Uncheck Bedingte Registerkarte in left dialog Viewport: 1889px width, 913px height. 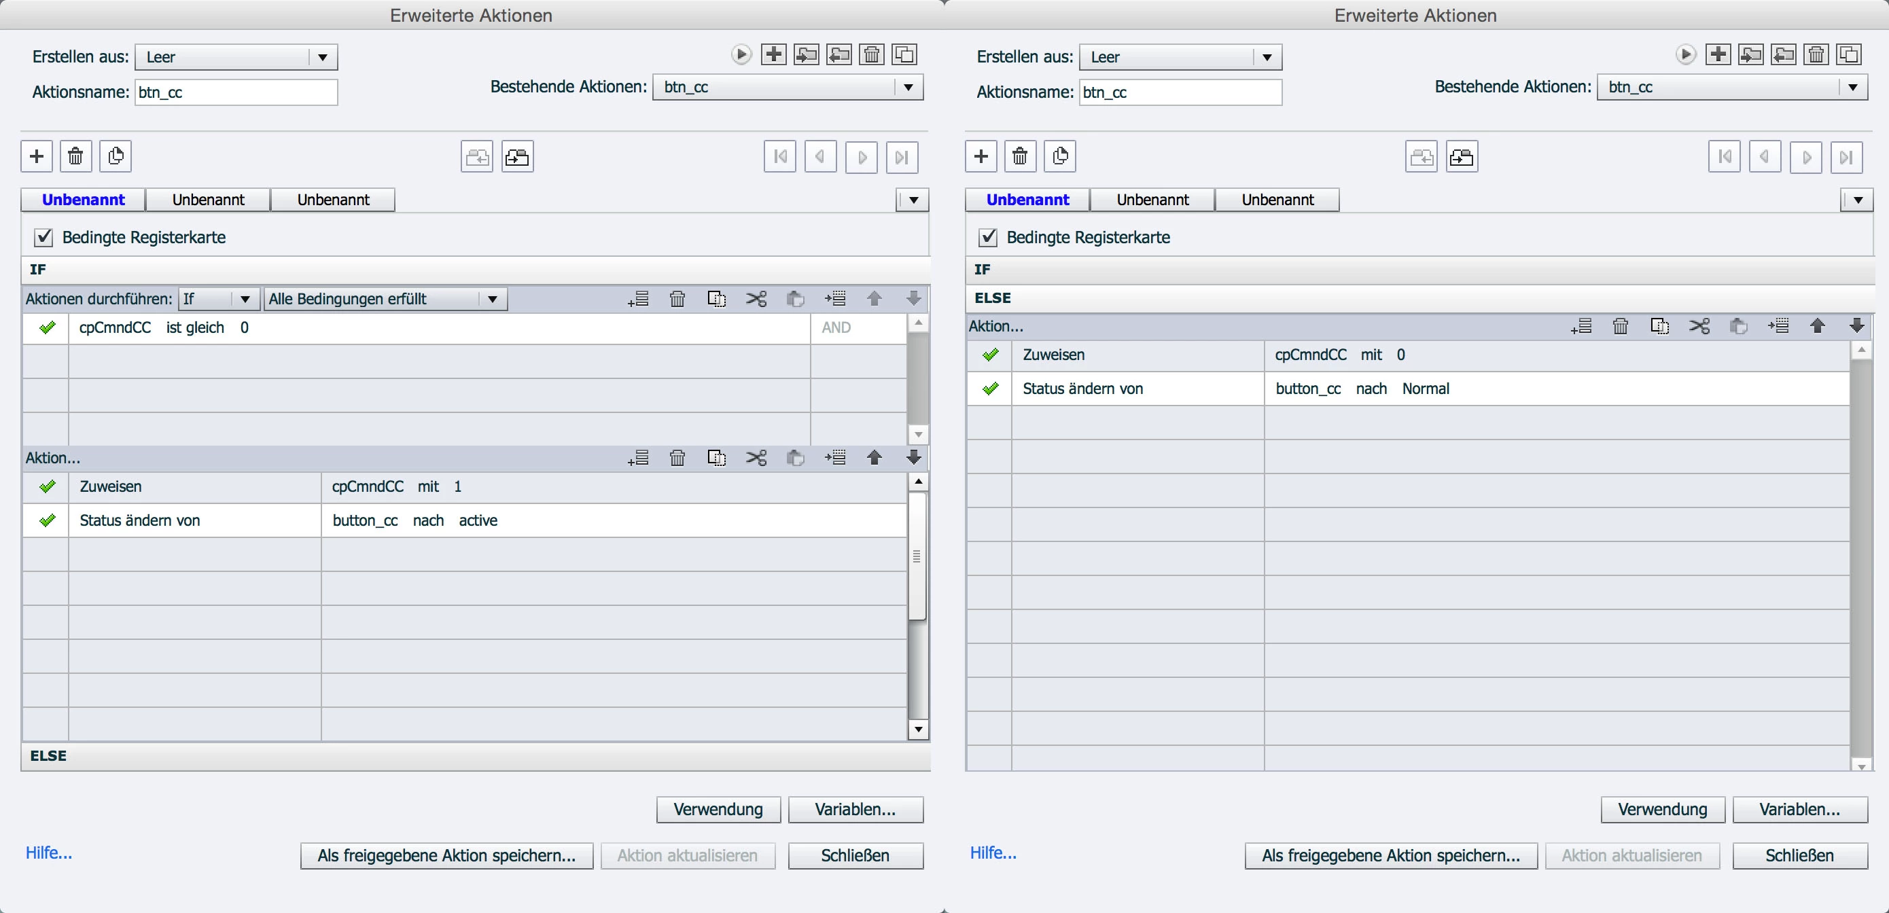[x=44, y=238]
